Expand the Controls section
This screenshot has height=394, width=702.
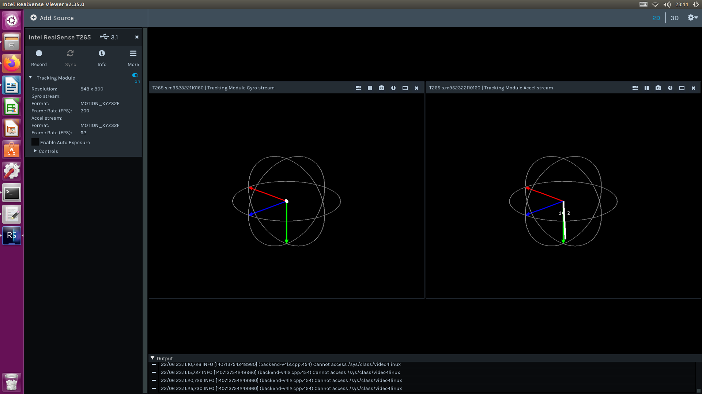tap(35, 151)
